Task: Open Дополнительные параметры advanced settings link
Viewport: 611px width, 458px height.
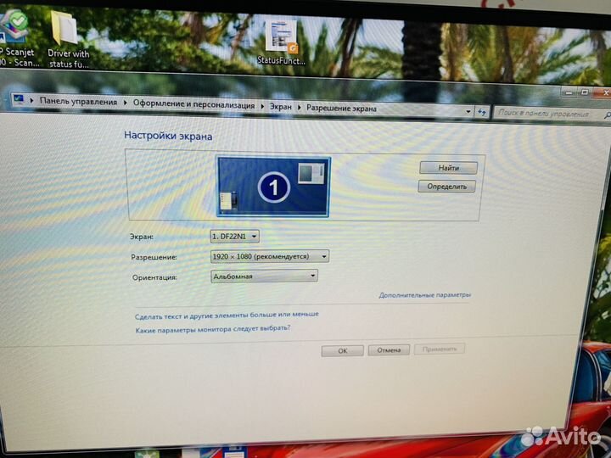Action: (424, 295)
